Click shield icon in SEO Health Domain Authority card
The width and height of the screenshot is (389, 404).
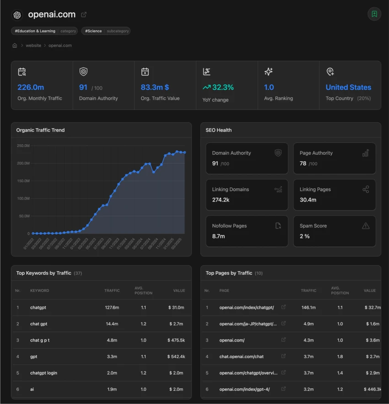(278, 153)
